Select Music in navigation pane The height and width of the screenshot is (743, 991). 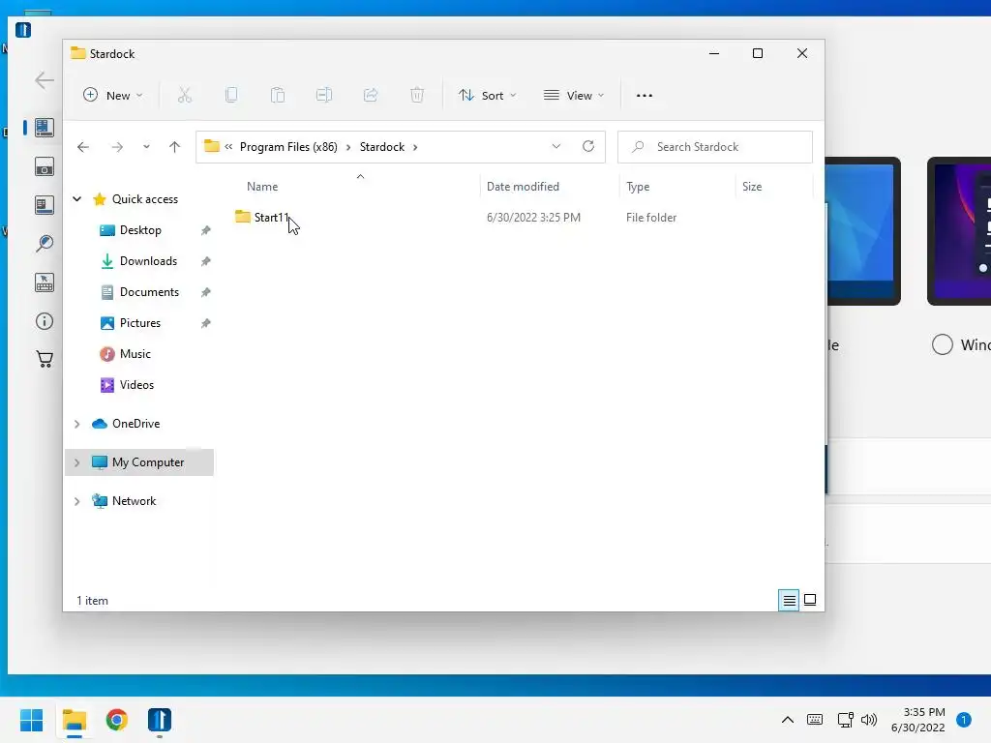coord(135,354)
